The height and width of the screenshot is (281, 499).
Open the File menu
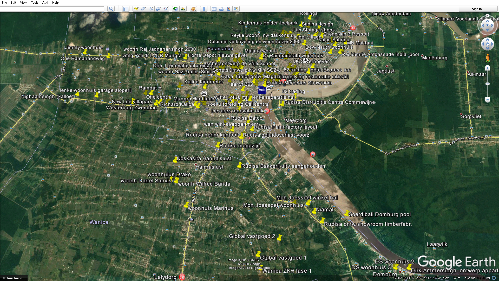click(4, 3)
